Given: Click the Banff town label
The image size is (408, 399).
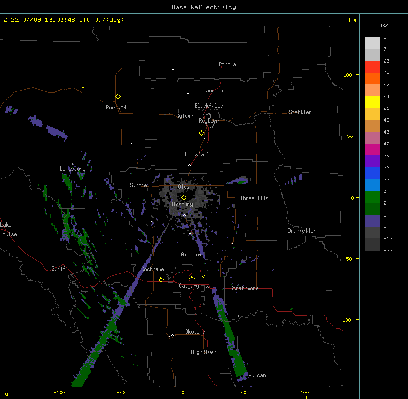Looking at the screenshot, I should (59, 269).
